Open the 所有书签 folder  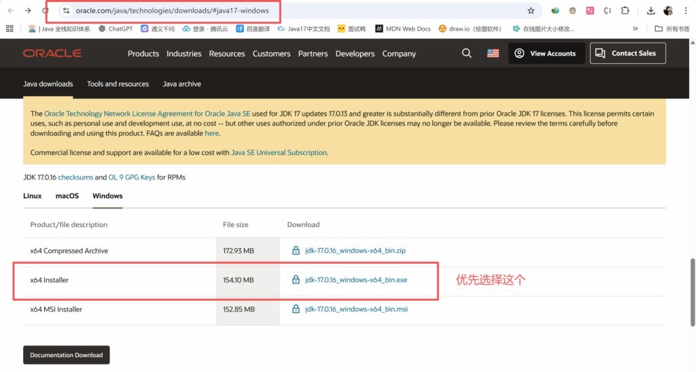coord(672,29)
